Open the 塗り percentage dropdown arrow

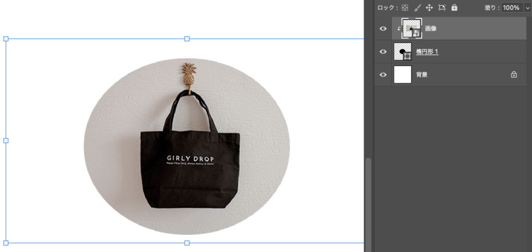click(x=527, y=7)
